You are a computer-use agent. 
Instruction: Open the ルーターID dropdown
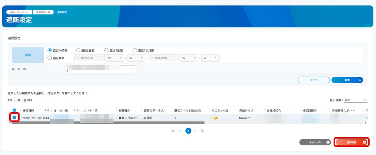[x=101, y=68]
